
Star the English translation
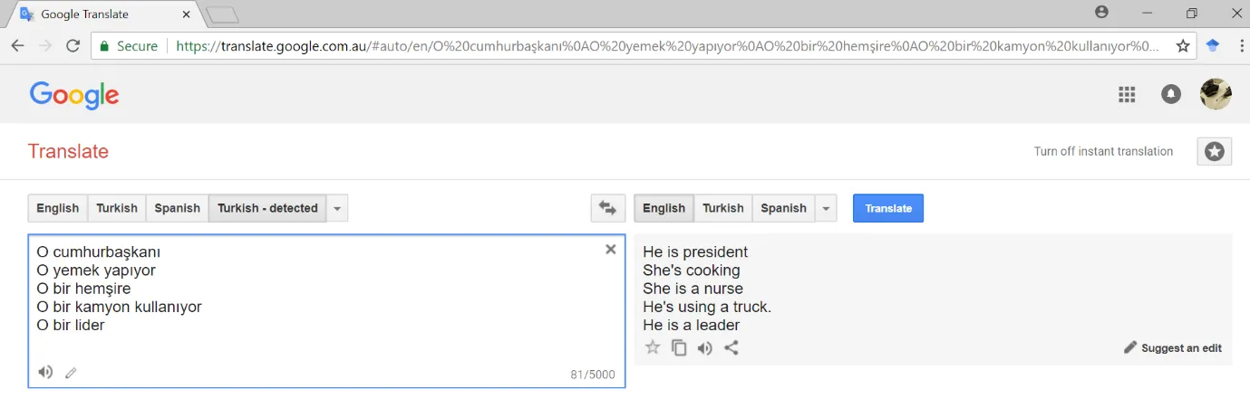[x=652, y=347]
